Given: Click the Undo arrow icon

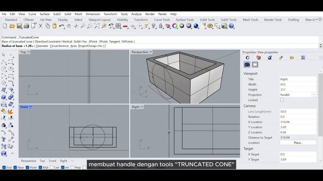Looking at the screenshot, I should tap(62, 26).
